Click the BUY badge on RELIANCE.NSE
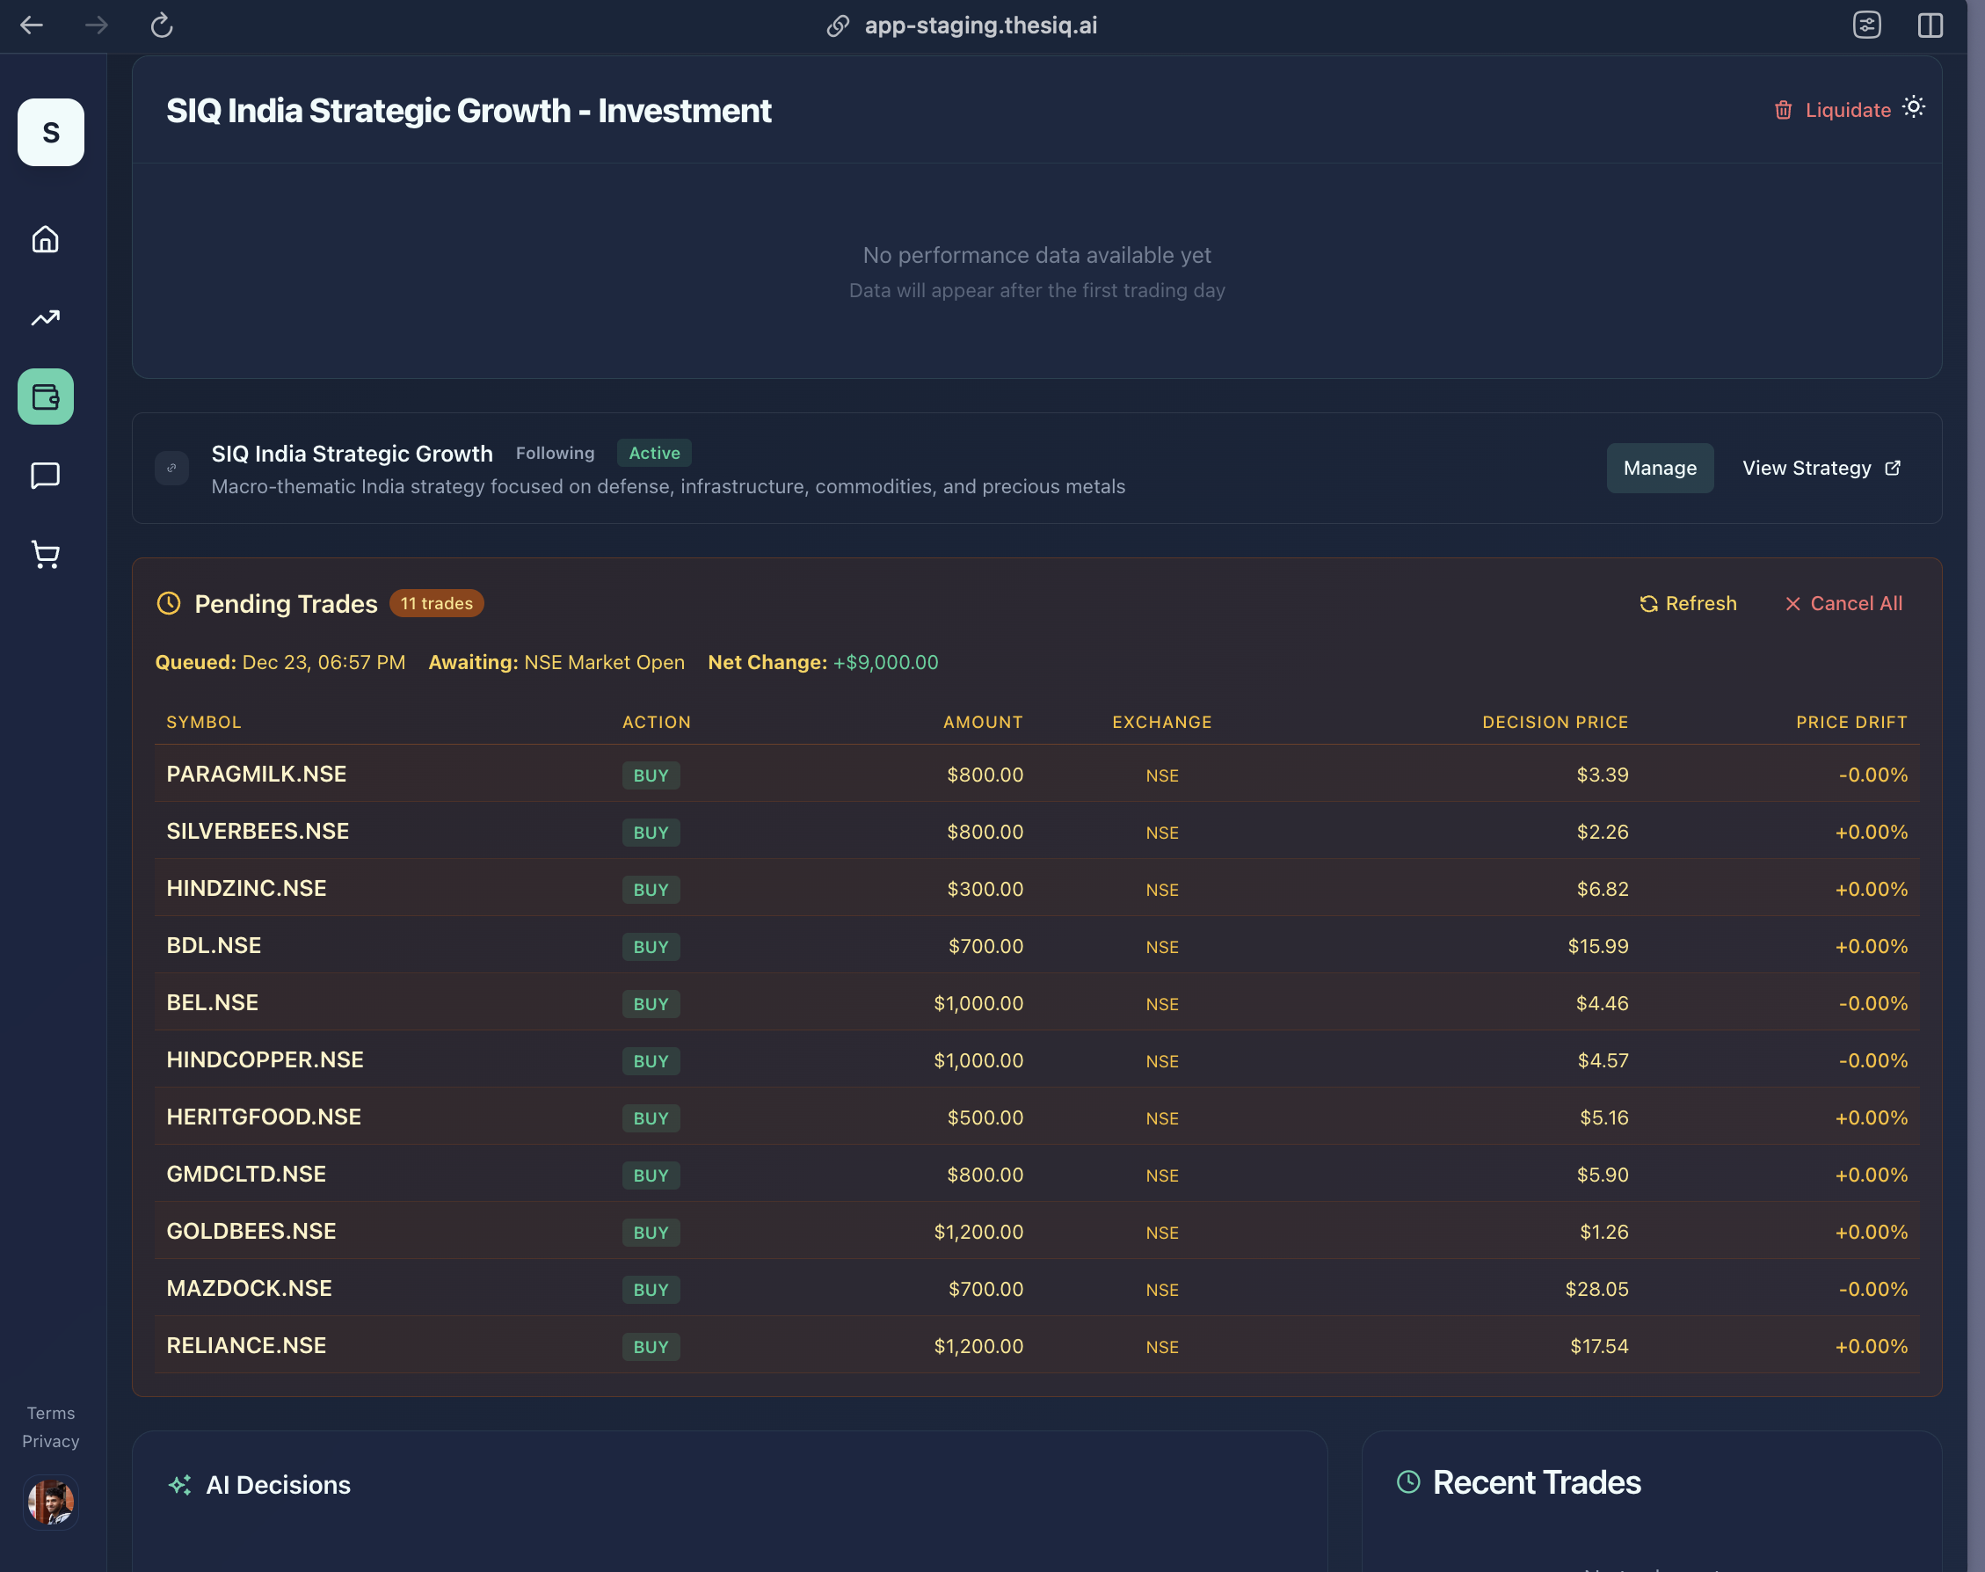This screenshot has width=1985, height=1572. point(650,1345)
